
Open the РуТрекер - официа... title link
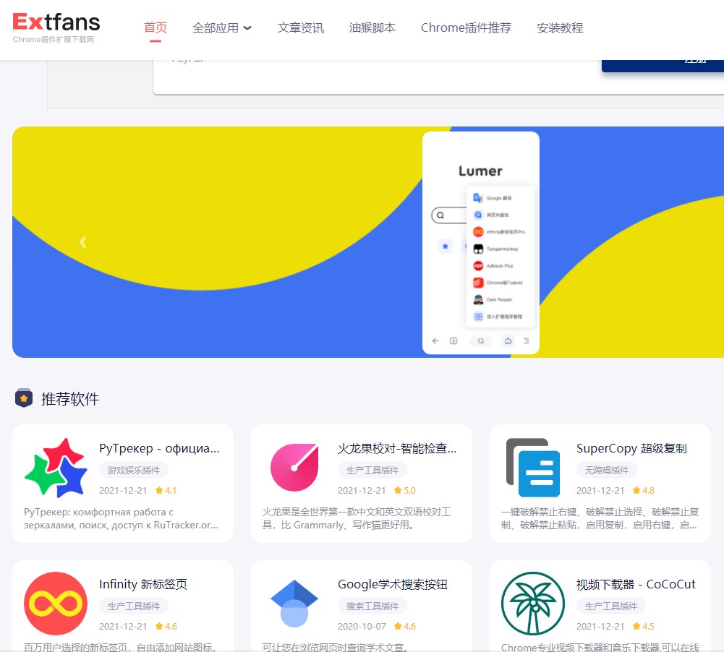pos(159,448)
